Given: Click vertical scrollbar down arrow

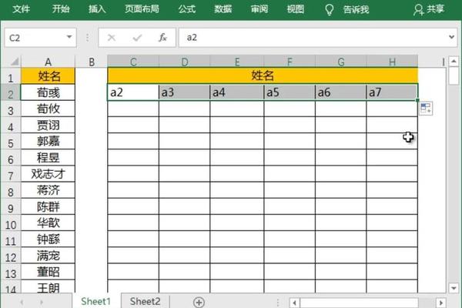Looking at the screenshot, I should (454, 287).
